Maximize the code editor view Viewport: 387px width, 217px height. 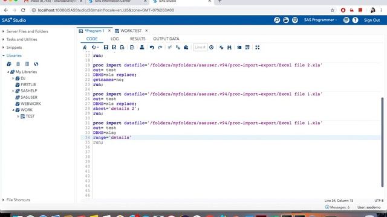tap(258, 48)
